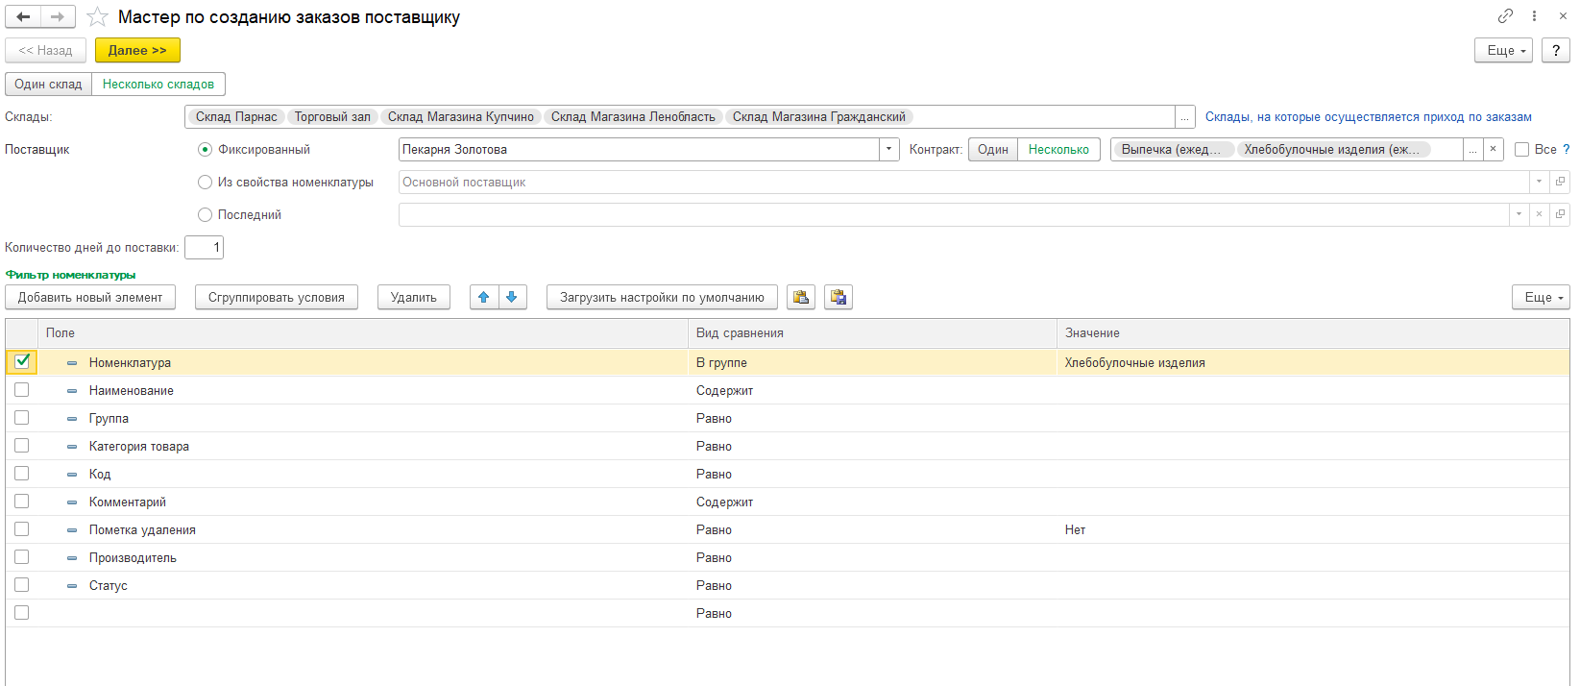Click the clipboard with floppy disk icon

[x=838, y=298]
